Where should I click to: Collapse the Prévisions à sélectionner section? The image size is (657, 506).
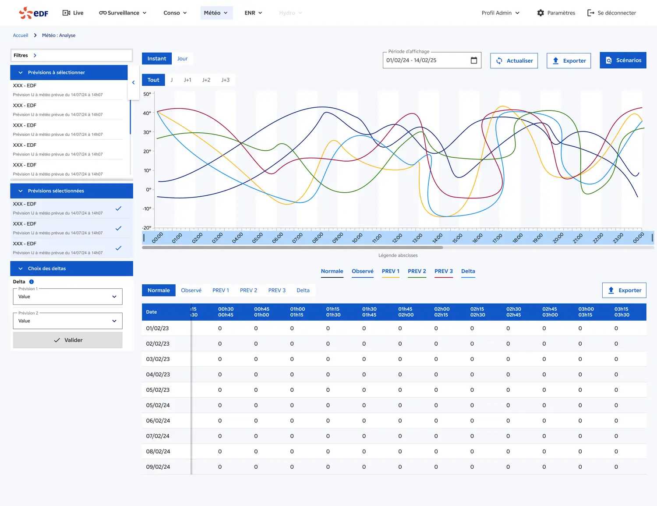pos(21,73)
